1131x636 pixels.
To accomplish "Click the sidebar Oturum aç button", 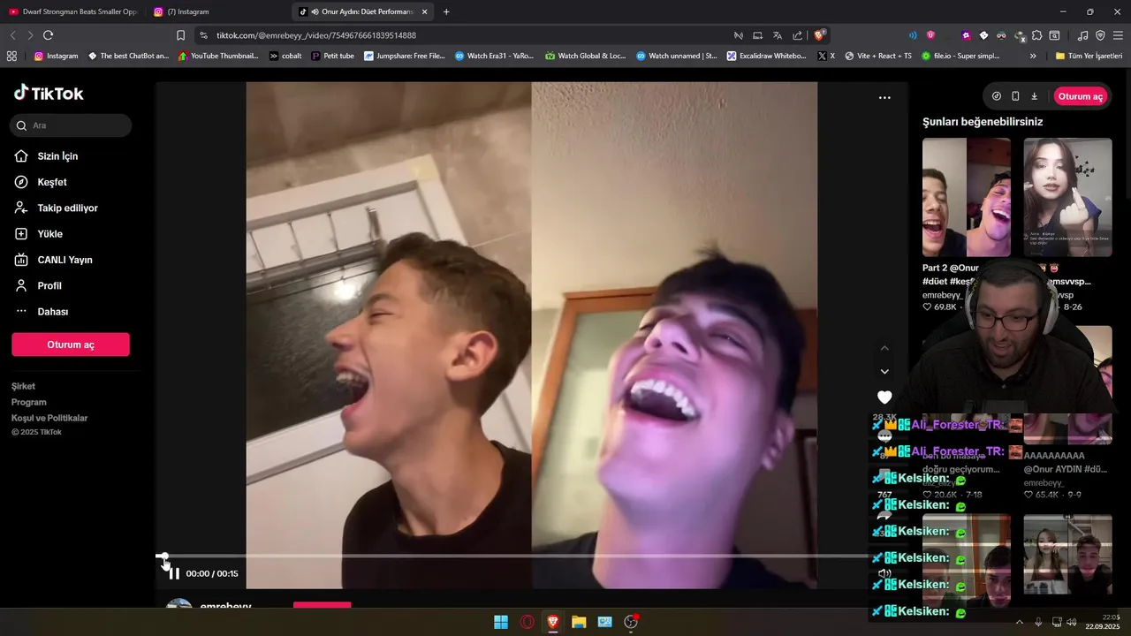I will click(x=71, y=344).
